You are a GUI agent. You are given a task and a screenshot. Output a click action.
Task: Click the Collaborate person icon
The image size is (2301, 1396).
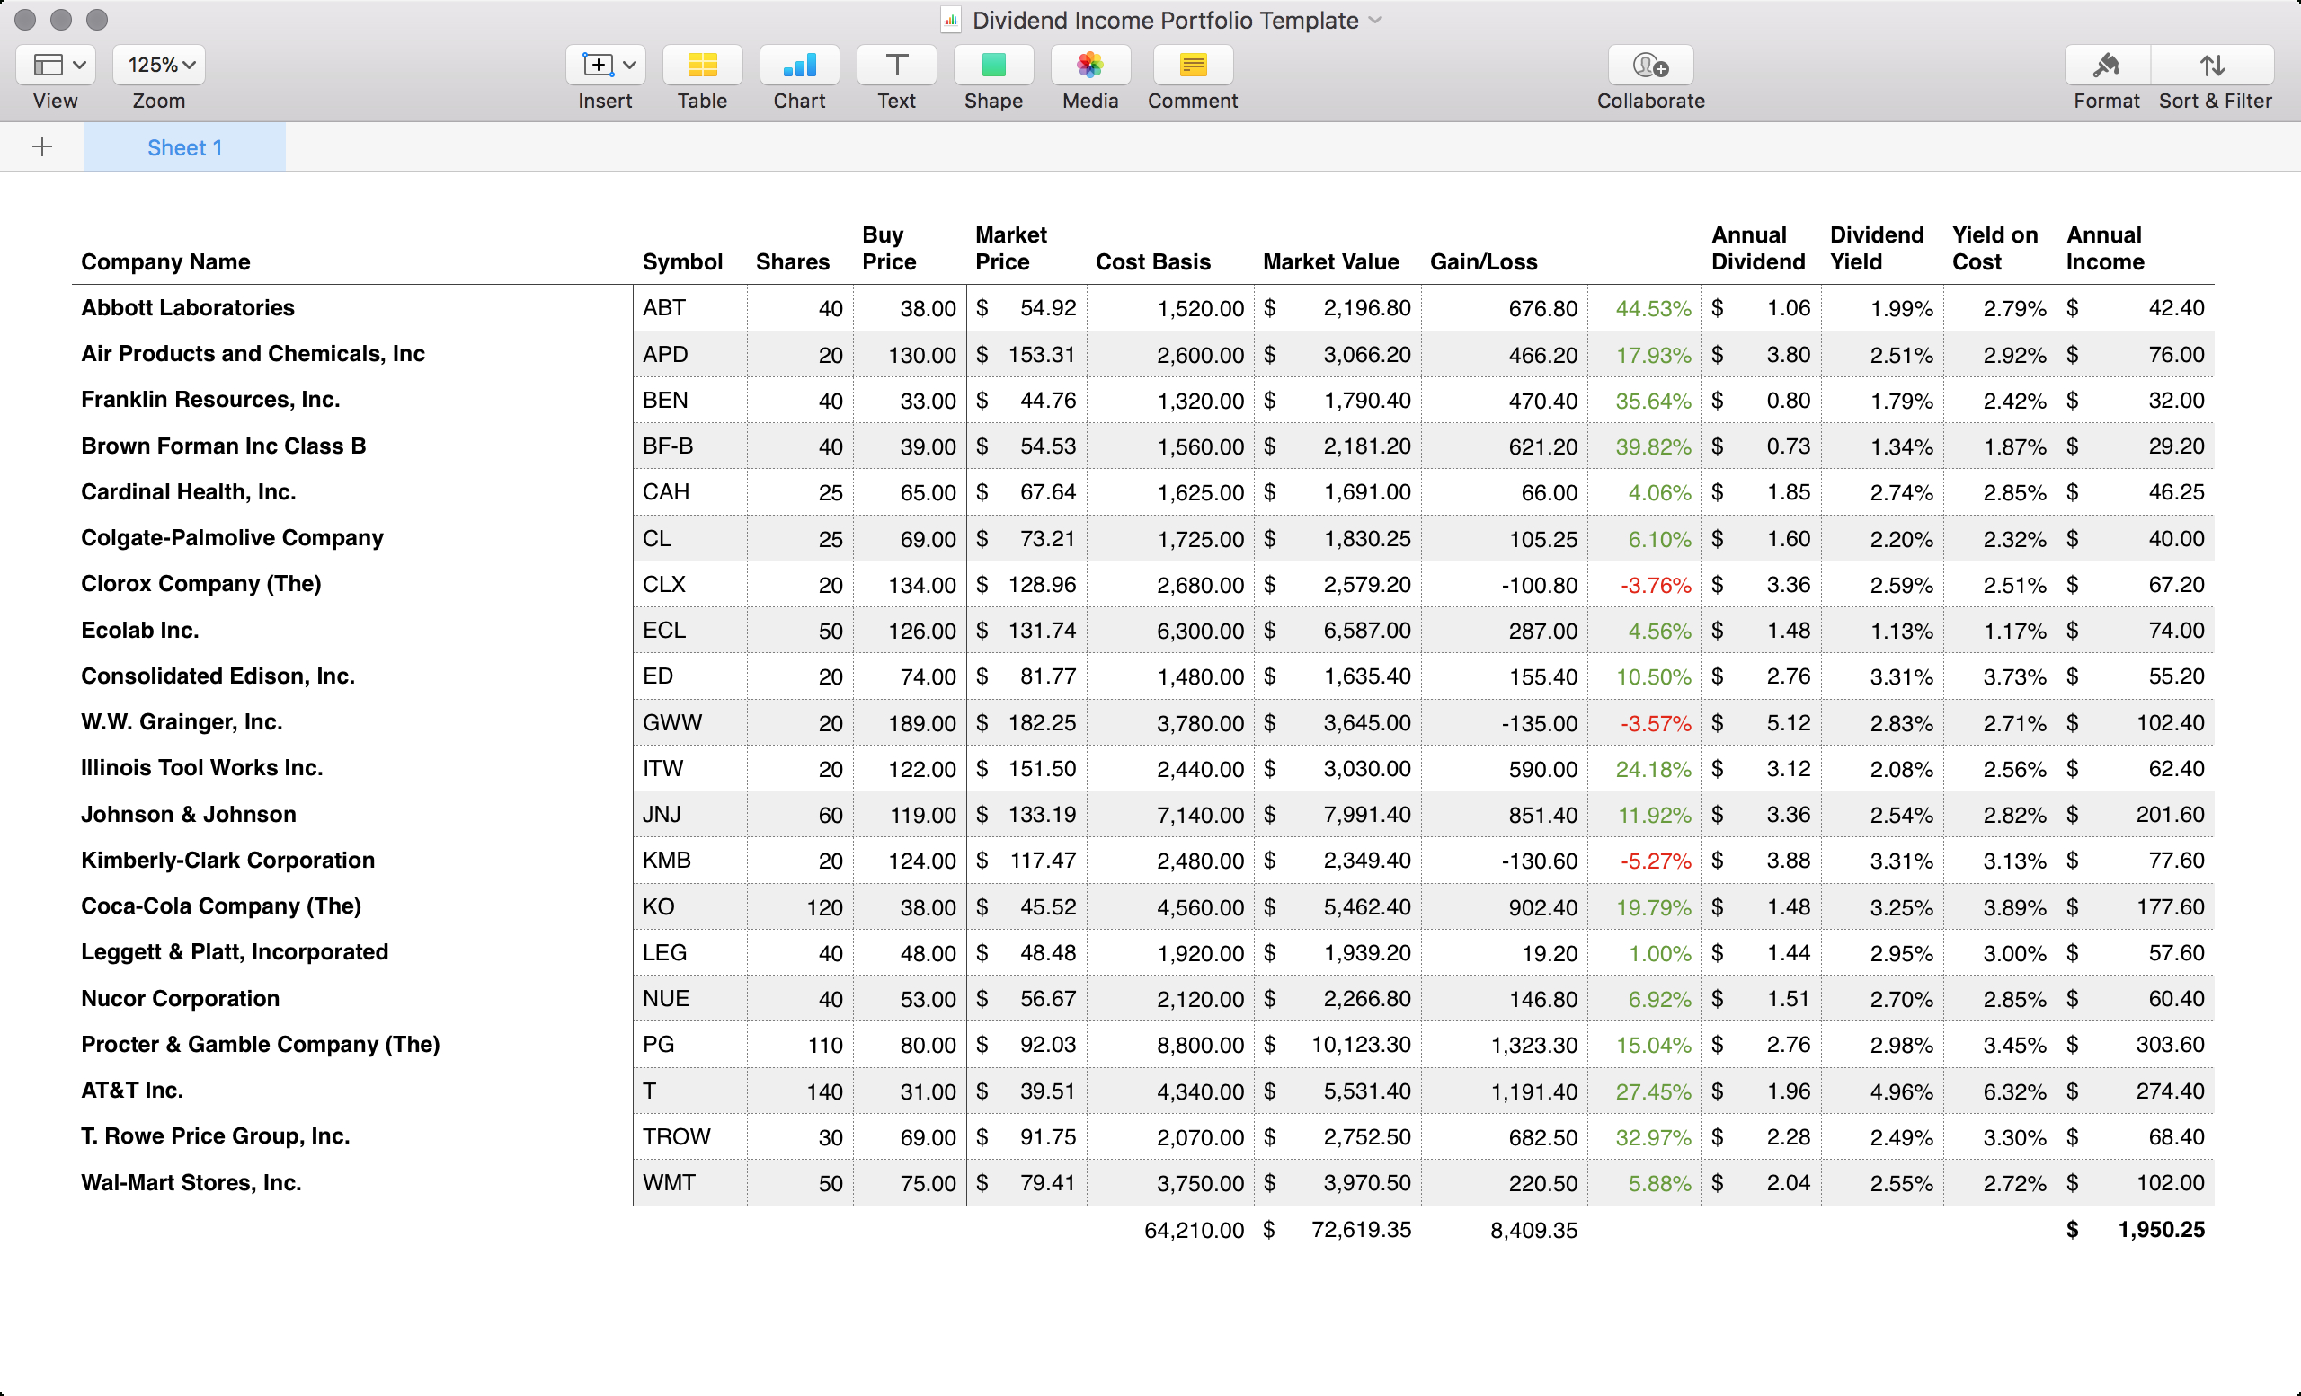[x=1650, y=66]
